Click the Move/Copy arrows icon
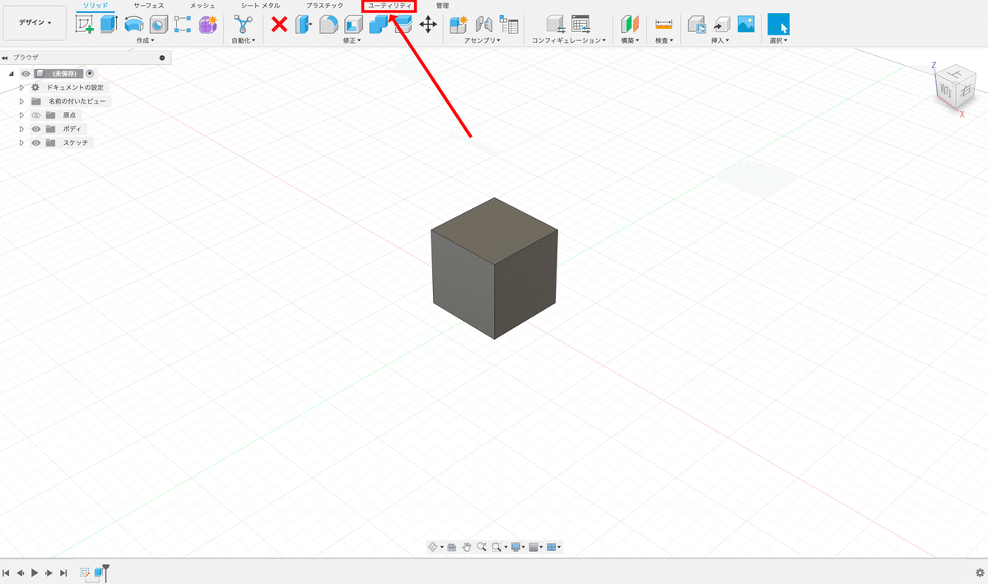Screen dimensions: 988x584 click(428, 25)
